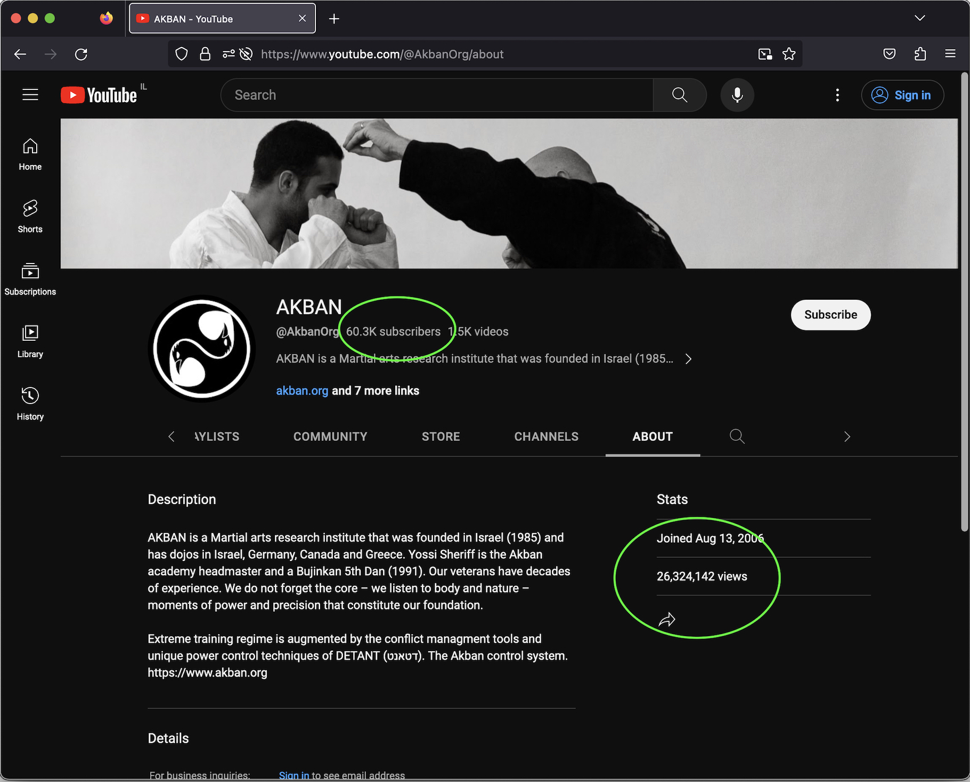970x782 pixels.
Task: Click the https://www.akban.org description text
Action: [x=208, y=673]
